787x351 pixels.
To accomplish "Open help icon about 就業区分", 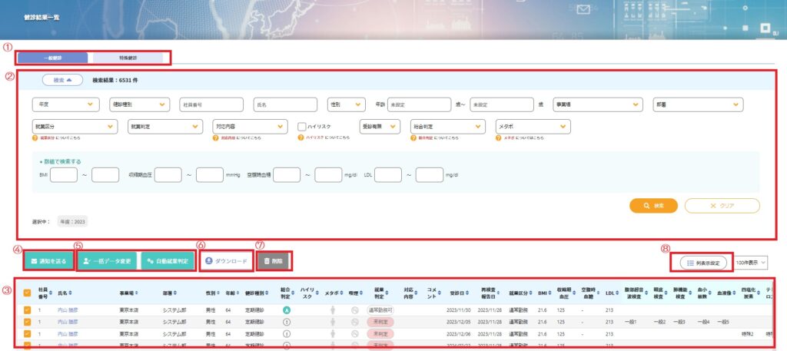I will pos(35,137).
